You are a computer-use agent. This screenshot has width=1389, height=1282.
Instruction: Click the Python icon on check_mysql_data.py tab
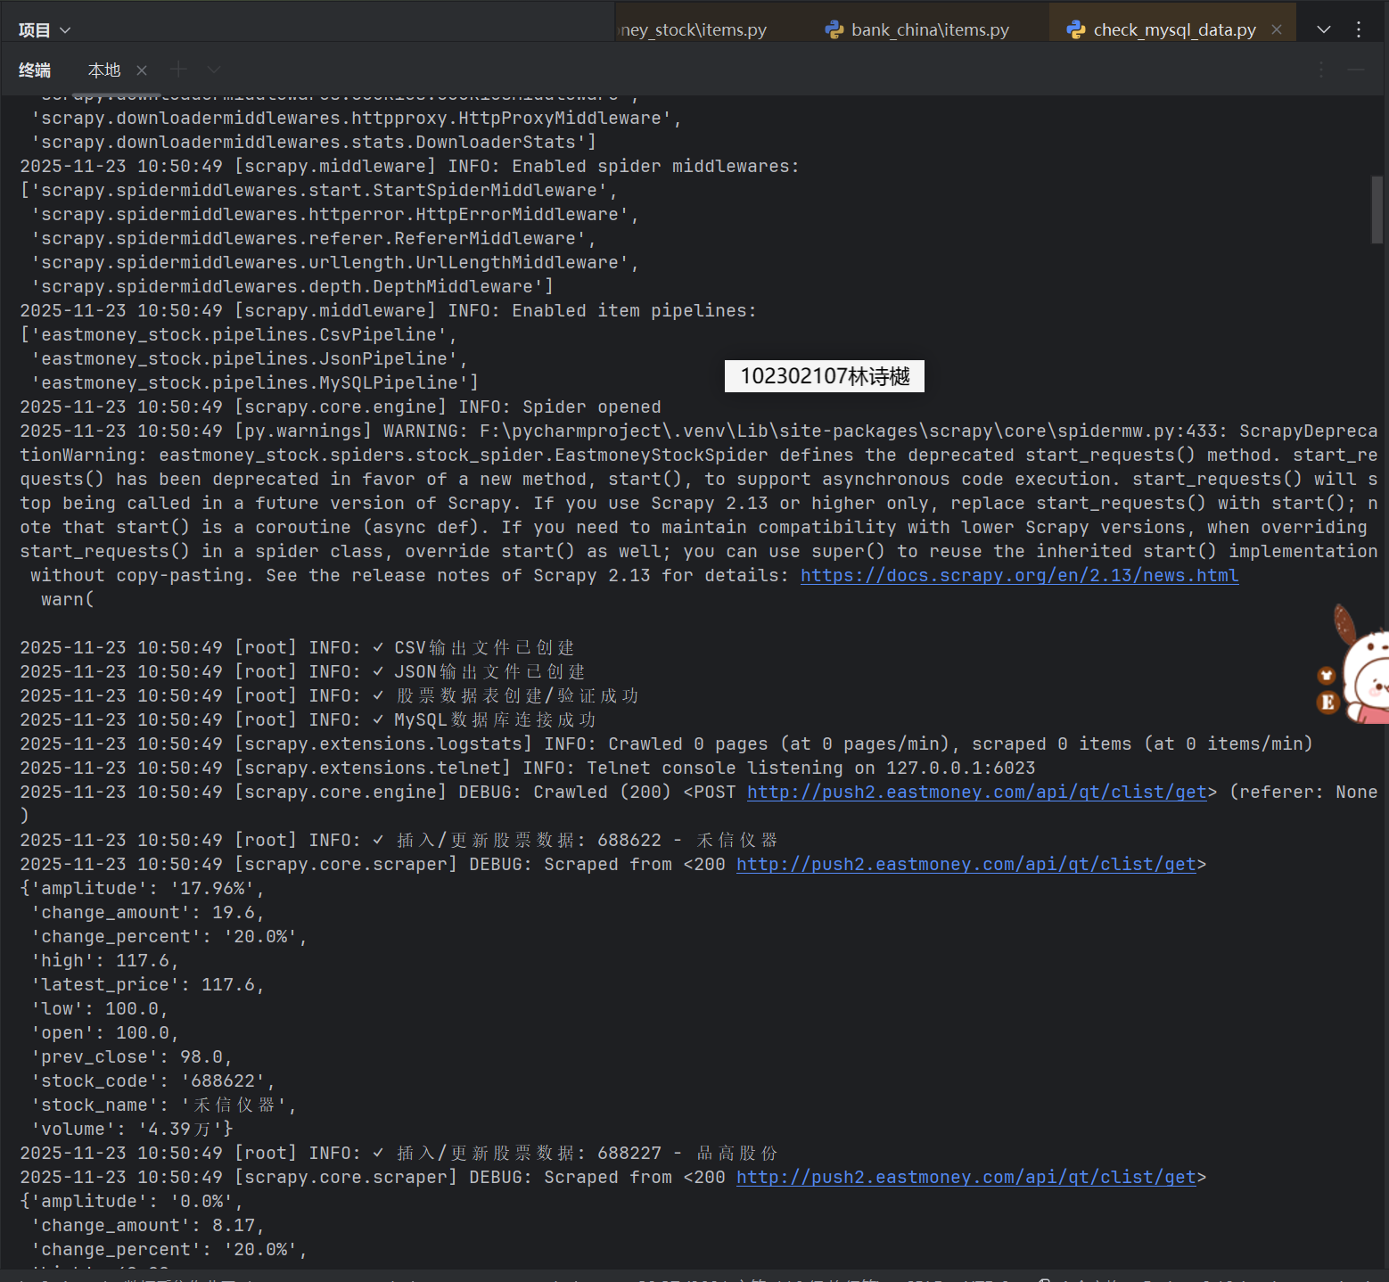(x=1076, y=29)
